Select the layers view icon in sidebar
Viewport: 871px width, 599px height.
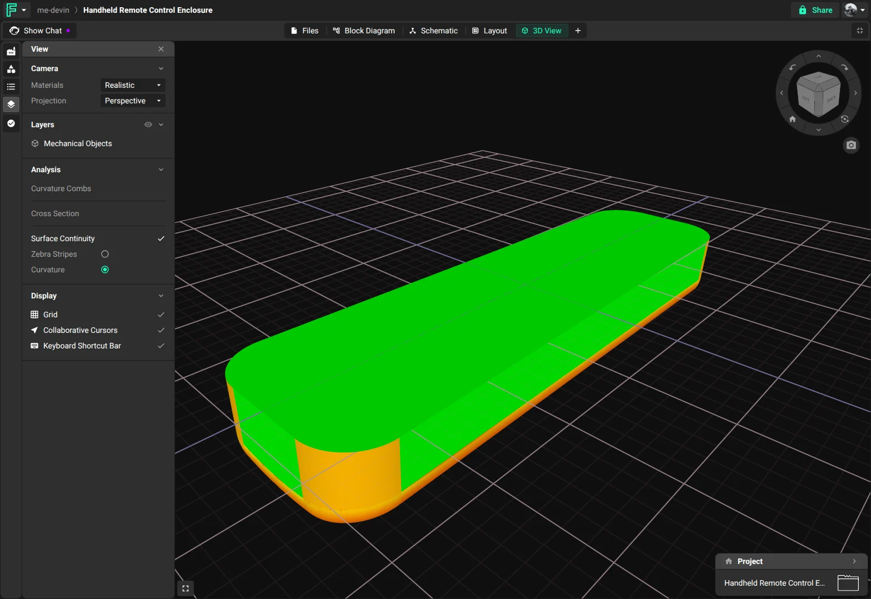click(x=11, y=104)
